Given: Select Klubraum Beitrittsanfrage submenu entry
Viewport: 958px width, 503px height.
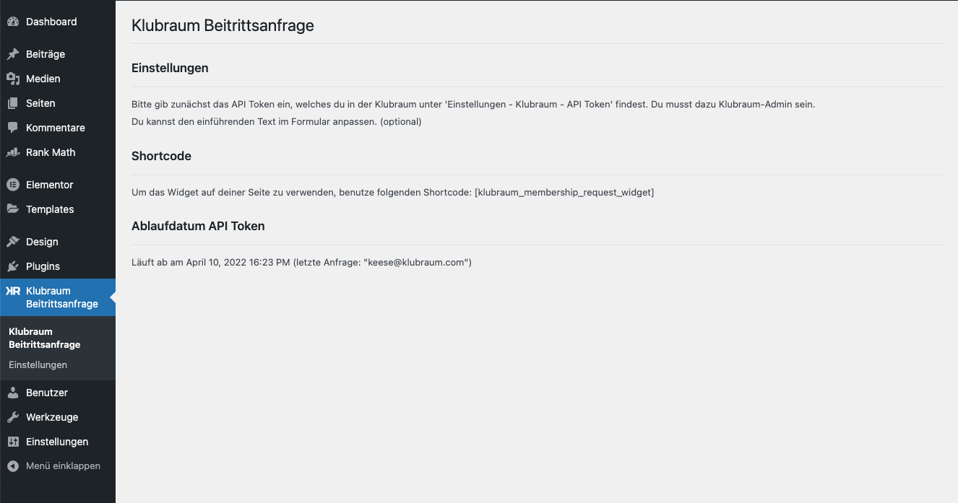Looking at the screenshot, I should coord(44,338).
